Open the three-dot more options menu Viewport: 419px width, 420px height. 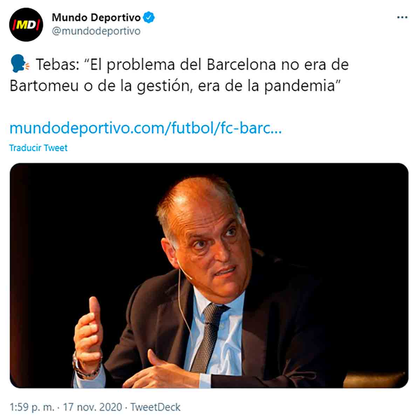point(402,17)
